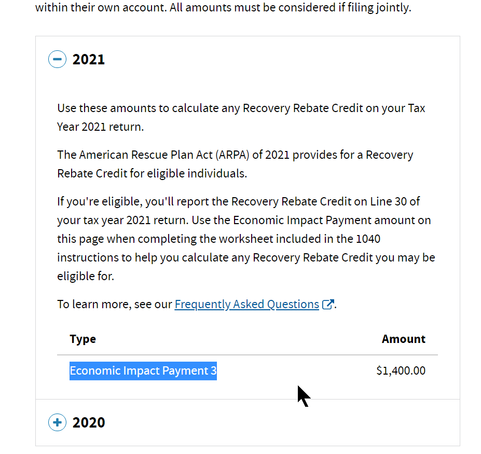
Task: Collapse the 2021 section minus icon
Action: (x=57, y=59)
